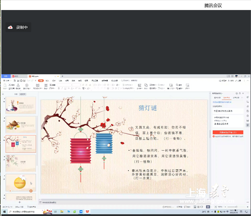Image resolution: width=251 pixels, height=216 pixels.
Task: Open the 开发工具 ribbon tab
Action: [95, 81]
